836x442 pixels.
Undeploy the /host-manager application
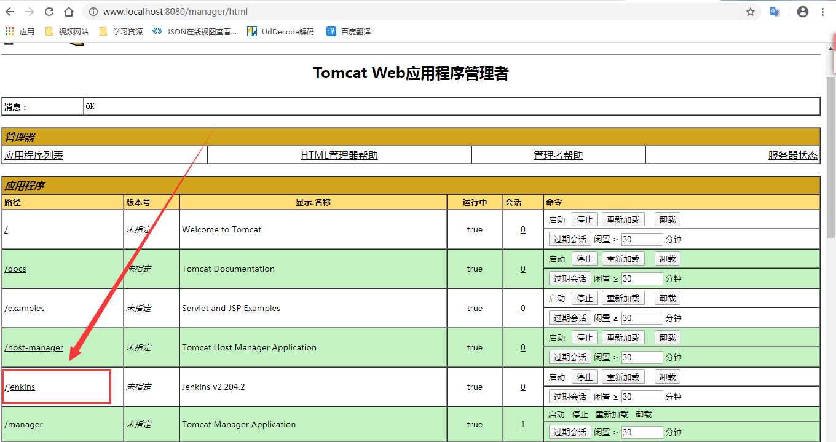668,337
